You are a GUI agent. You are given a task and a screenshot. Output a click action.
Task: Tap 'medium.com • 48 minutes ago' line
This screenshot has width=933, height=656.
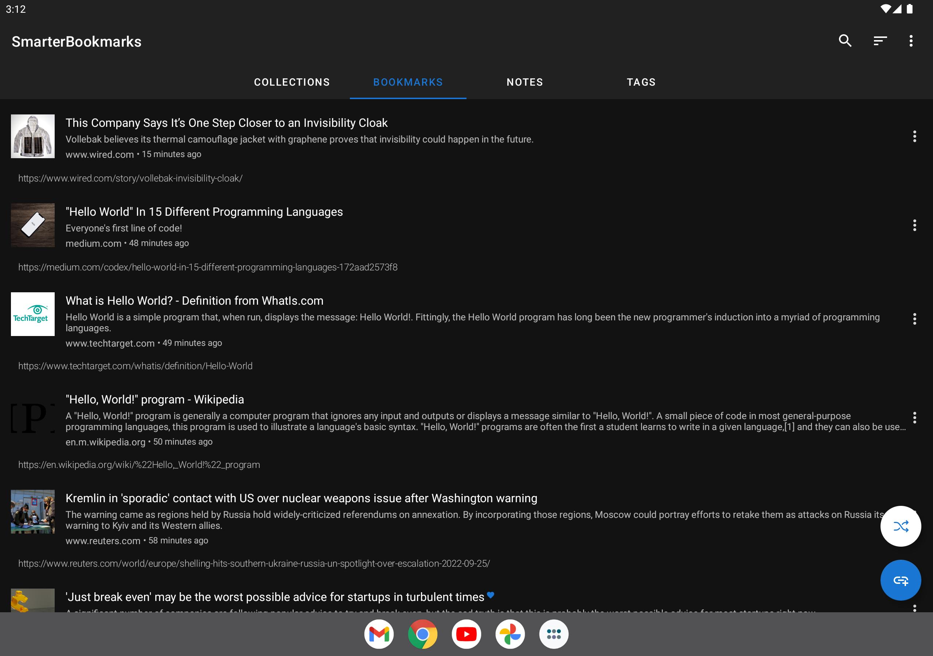(x=127, y=243)
